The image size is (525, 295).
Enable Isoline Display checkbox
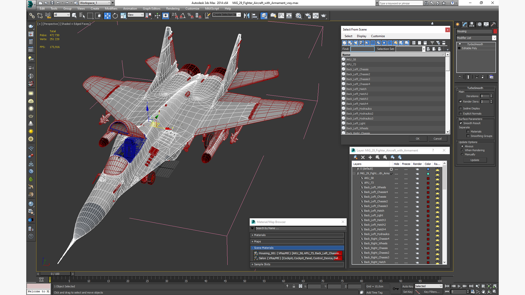(460, 108)
